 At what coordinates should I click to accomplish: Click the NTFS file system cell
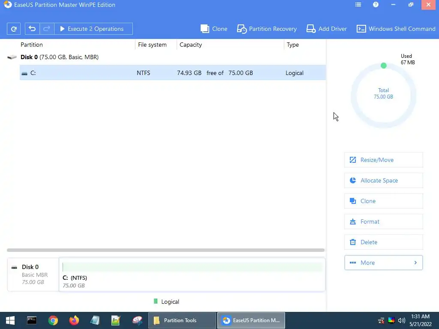(143, 73)
